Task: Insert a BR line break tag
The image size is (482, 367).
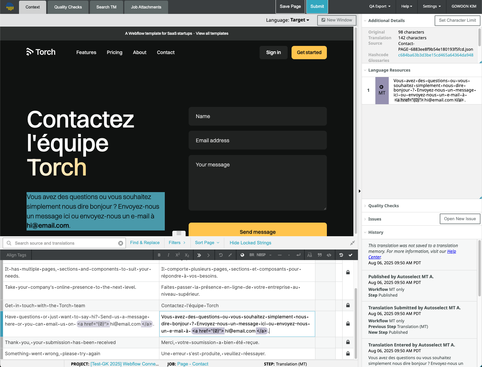Action: pyautogui.click(x=252, y=255)
